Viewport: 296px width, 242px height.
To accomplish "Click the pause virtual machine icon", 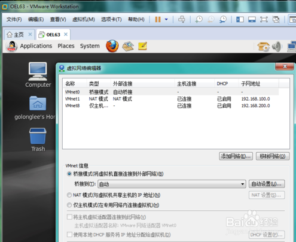I will (158, 19).
